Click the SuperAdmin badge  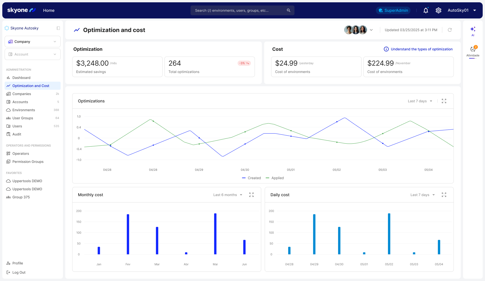pyautogui.click(x=393, y=10)
